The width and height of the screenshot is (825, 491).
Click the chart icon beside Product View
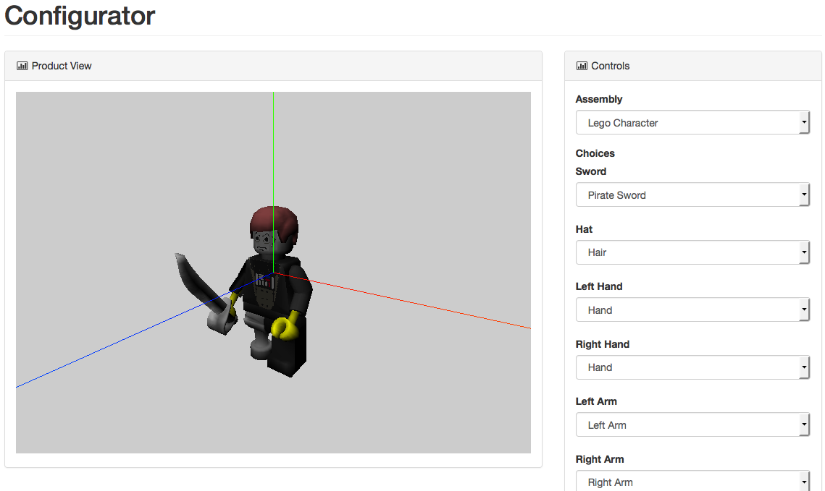tap(22, 66)
